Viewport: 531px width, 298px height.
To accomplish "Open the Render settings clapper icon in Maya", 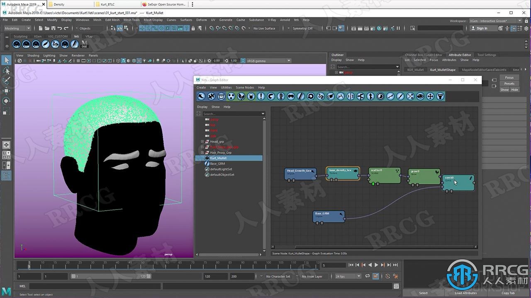I will tap(373, 28).
